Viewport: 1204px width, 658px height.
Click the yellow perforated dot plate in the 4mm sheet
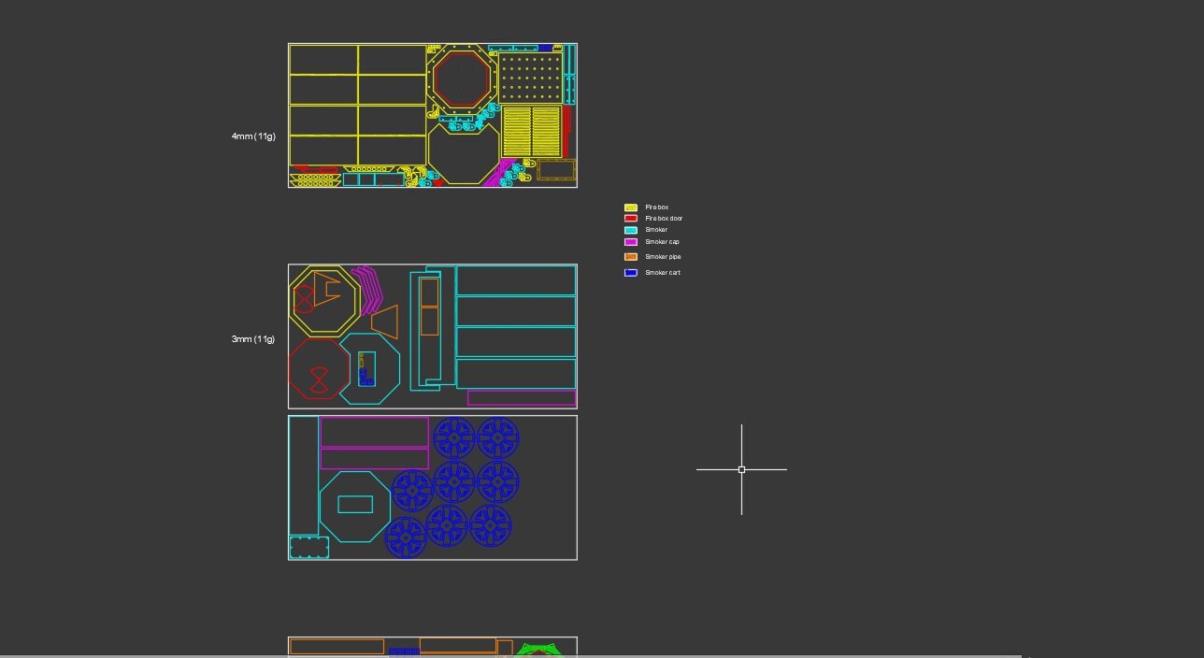[x=530, y=78]
